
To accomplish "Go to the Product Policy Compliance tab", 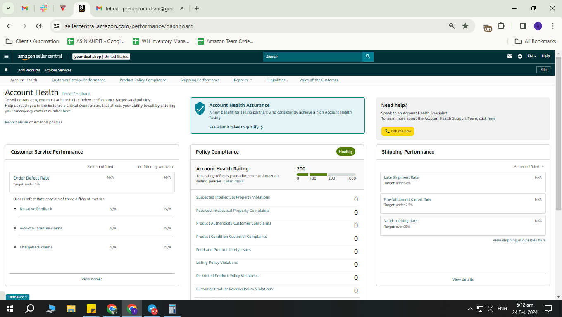I will (143, 80).
